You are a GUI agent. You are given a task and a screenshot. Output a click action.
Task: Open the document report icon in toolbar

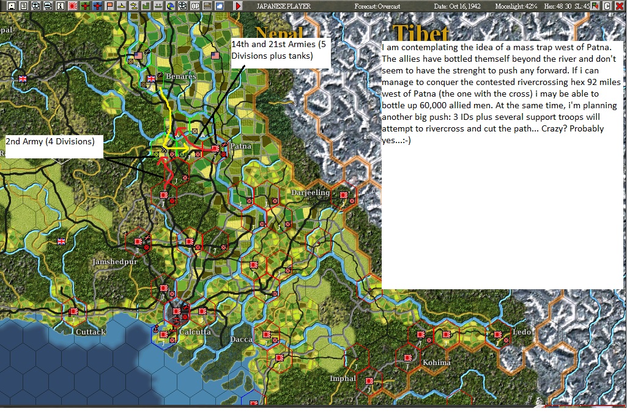pos(24,6)
